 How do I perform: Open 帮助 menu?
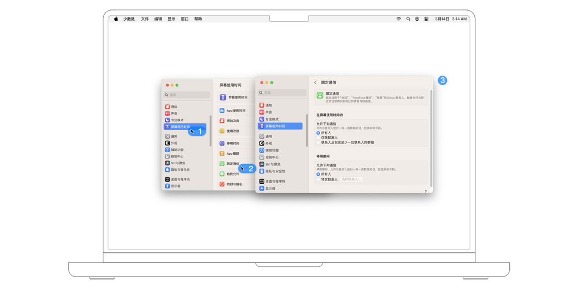[x=198, y=19]
